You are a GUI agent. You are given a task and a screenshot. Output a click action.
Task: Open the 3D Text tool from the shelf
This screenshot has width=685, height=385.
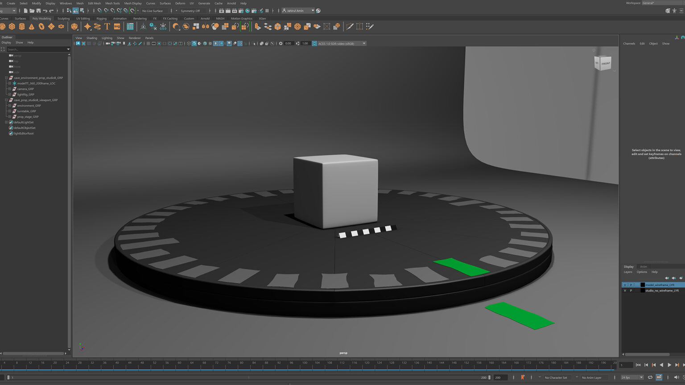point(107,26)
